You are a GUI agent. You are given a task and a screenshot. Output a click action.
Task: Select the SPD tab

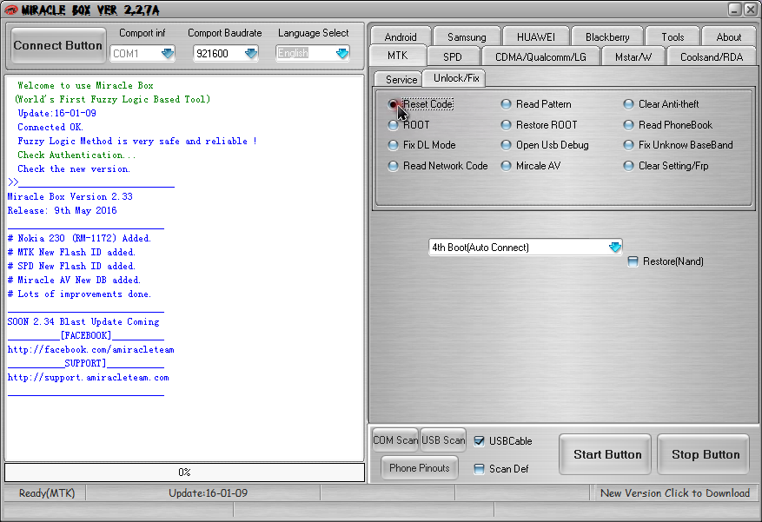pyautogui.click(x=453, y=56)
